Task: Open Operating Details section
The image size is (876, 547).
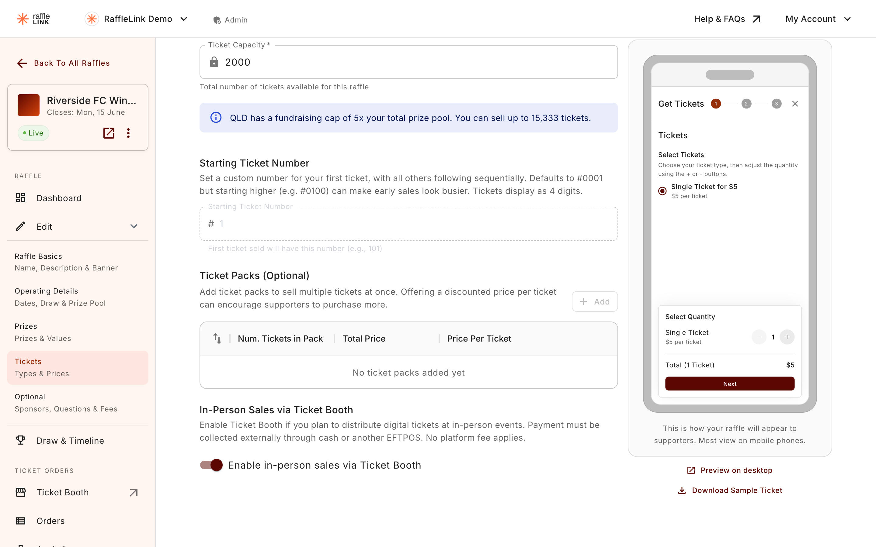Action: tap(78, 297)
